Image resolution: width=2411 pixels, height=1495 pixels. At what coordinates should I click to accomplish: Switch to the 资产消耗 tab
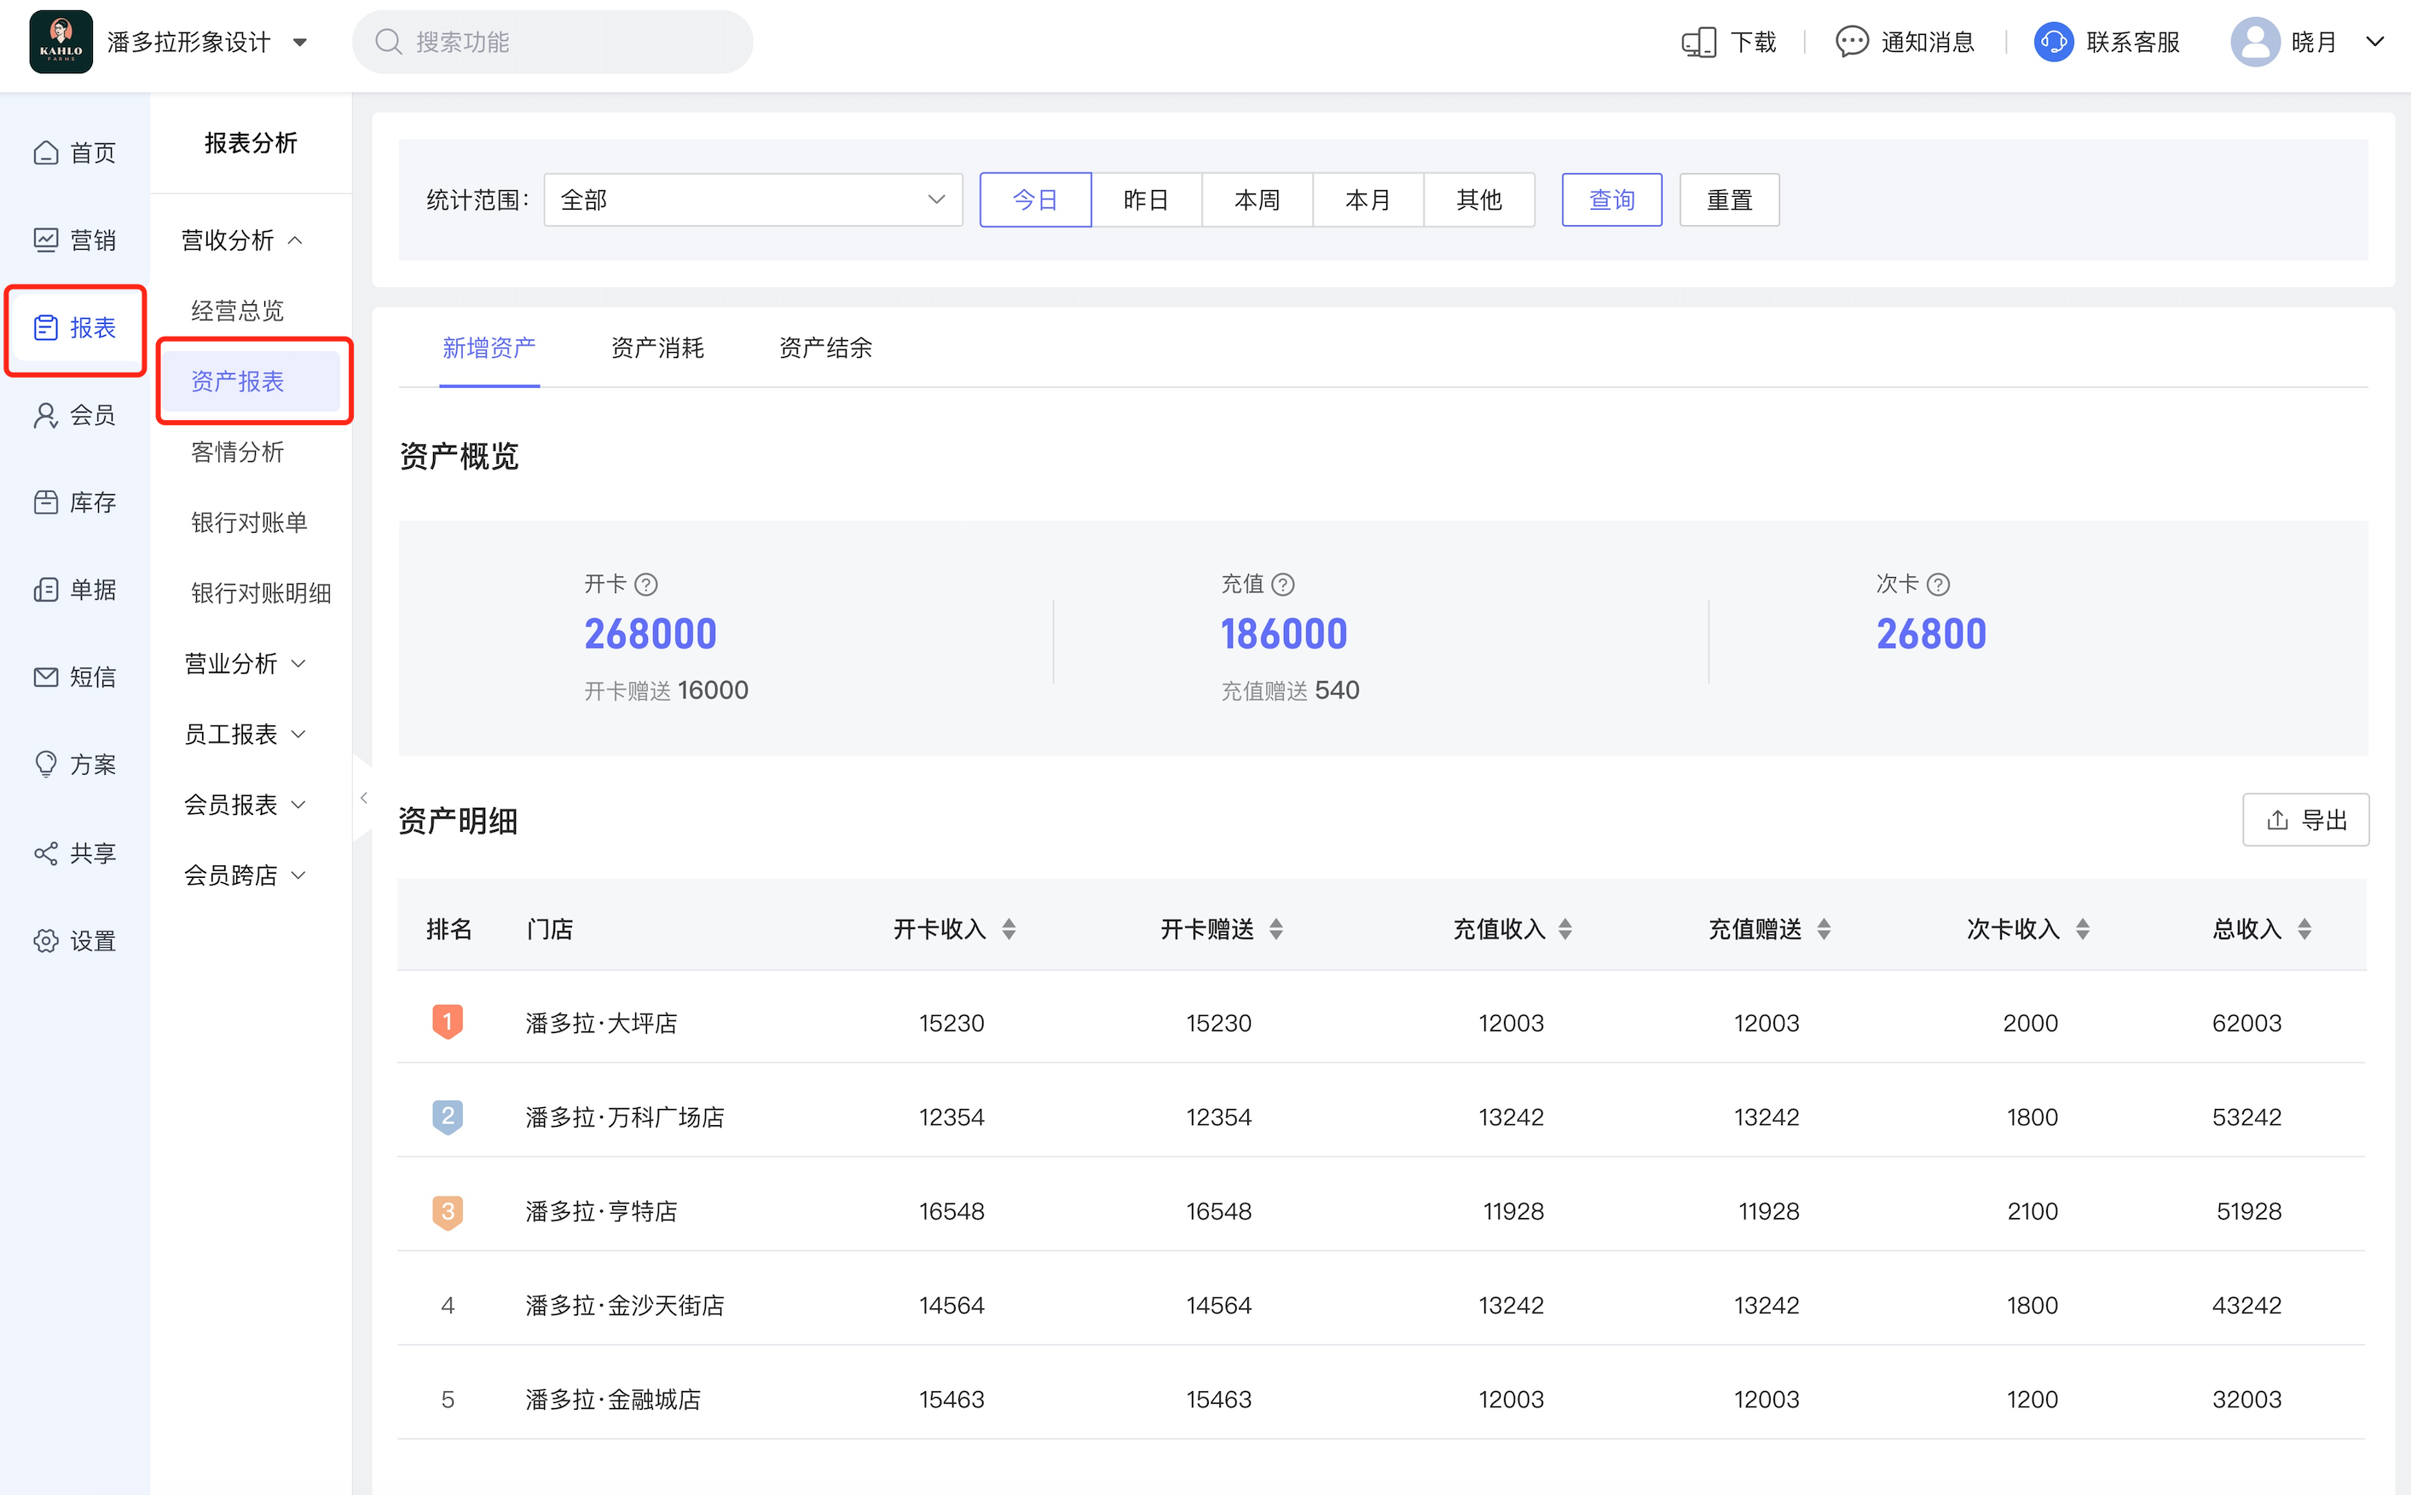pyautogui.click(x=657, y=348)
